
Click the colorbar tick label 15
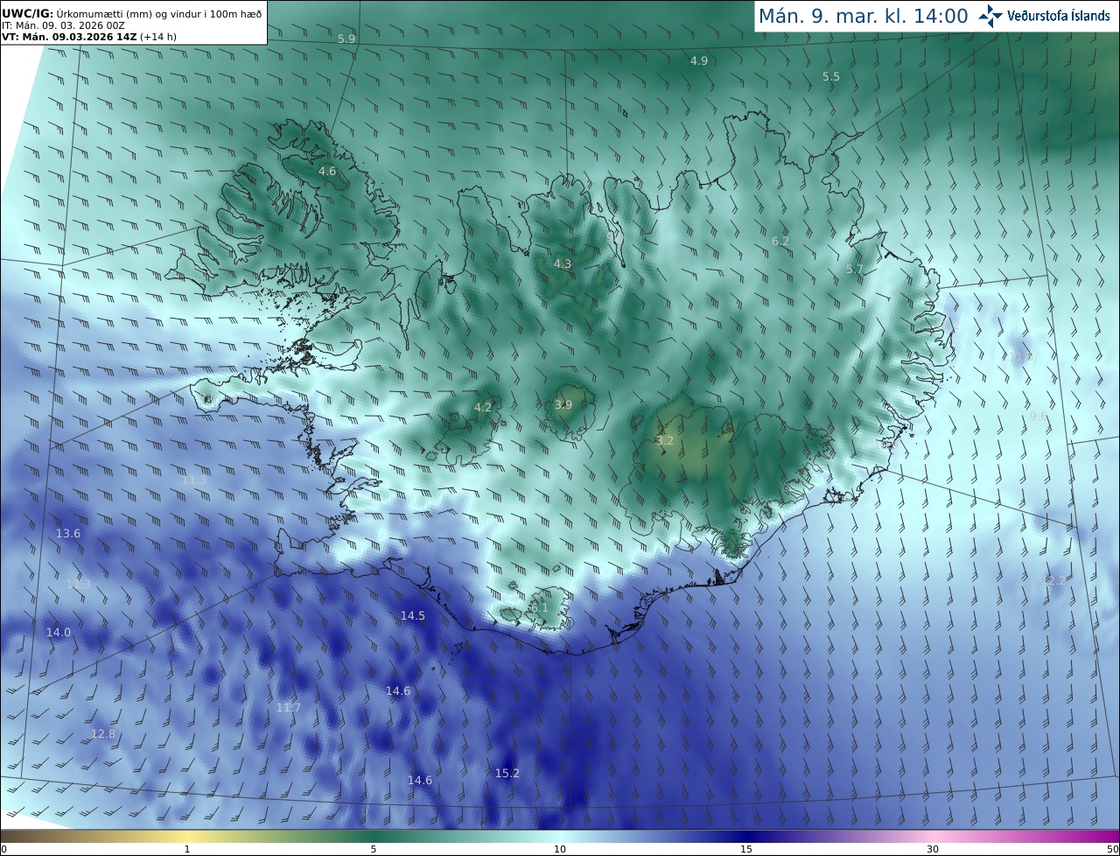[746, 849]
